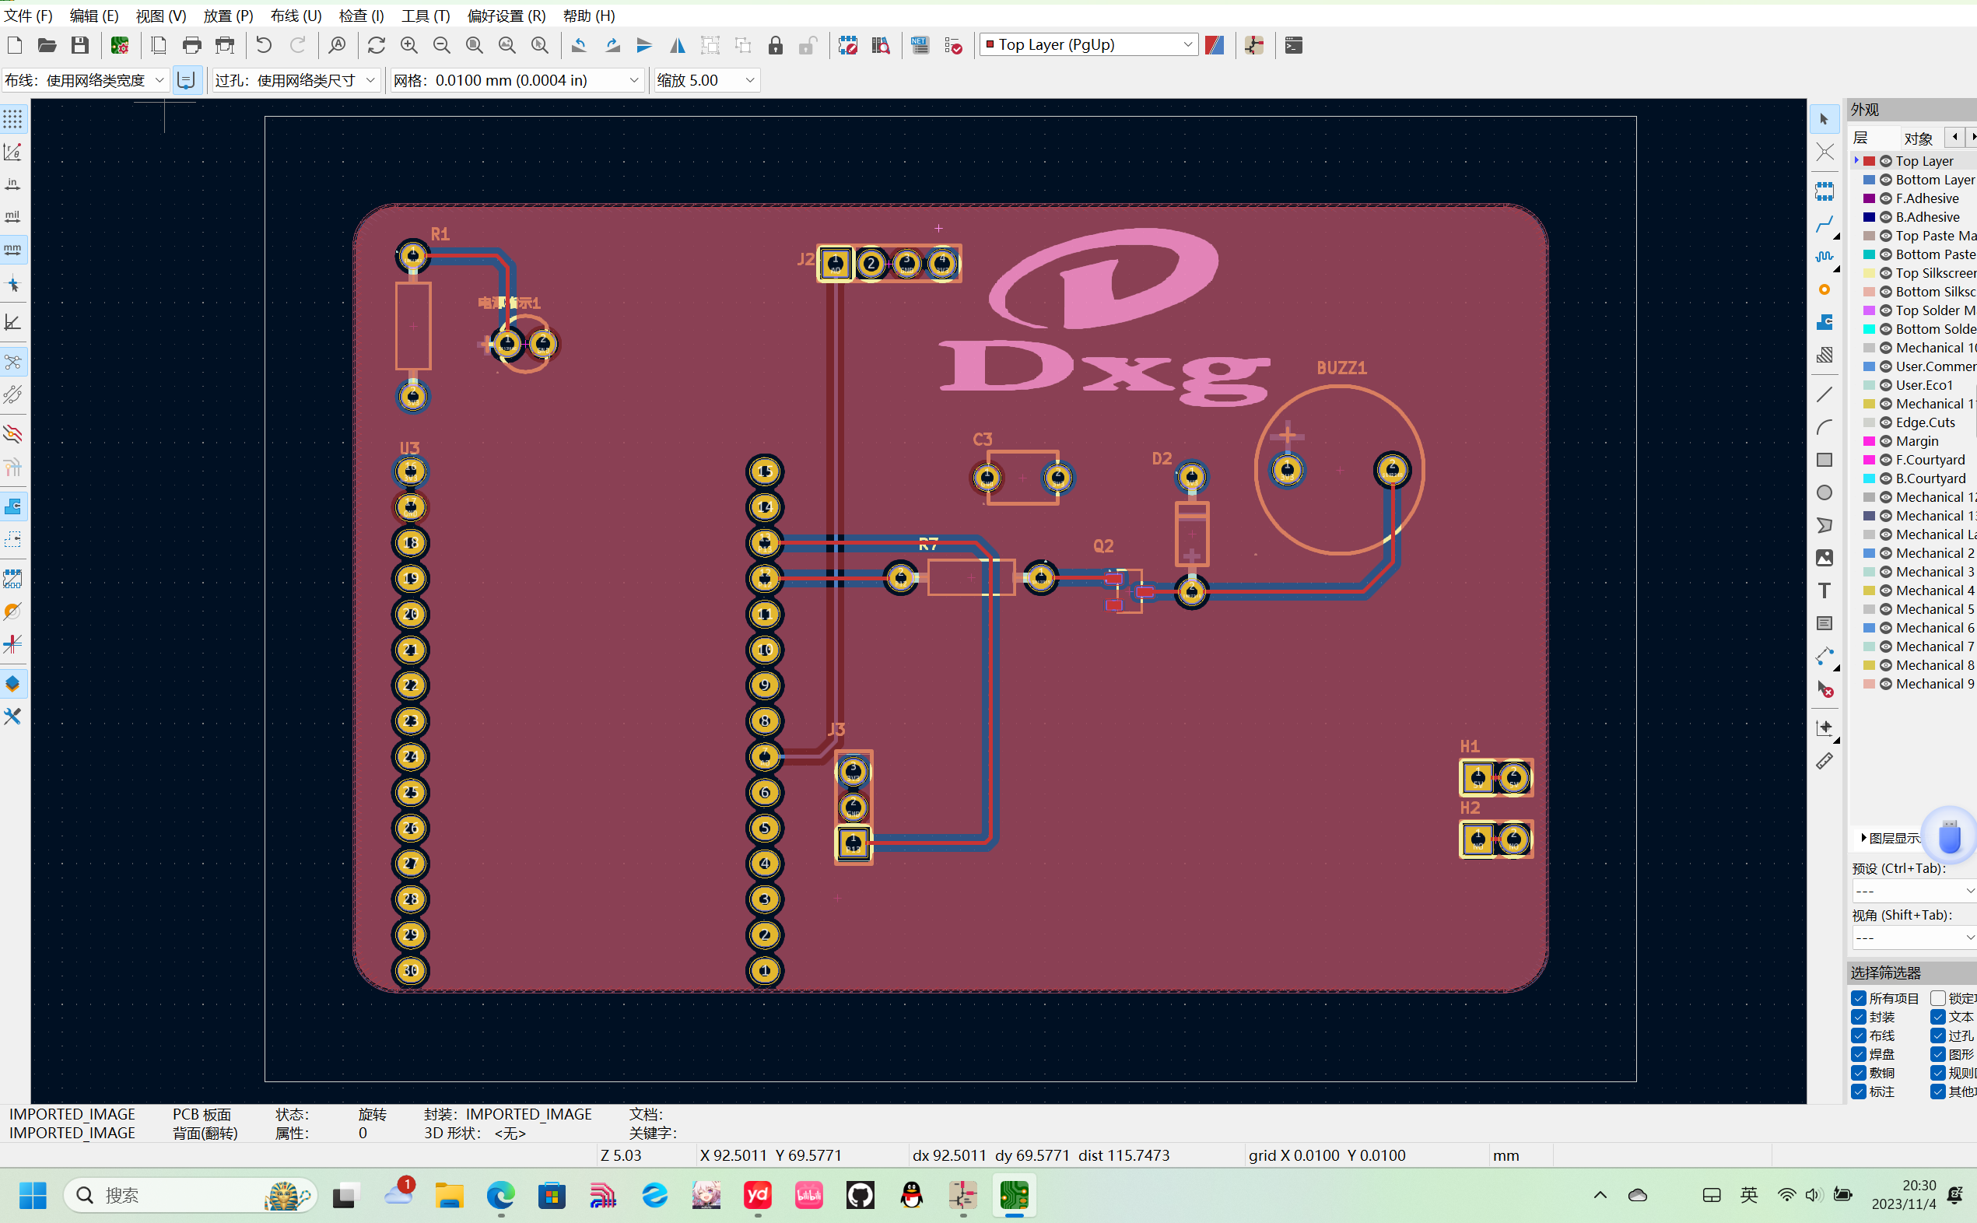
Task: Select the Measure ruler tool
Action: click(1824, 761)
